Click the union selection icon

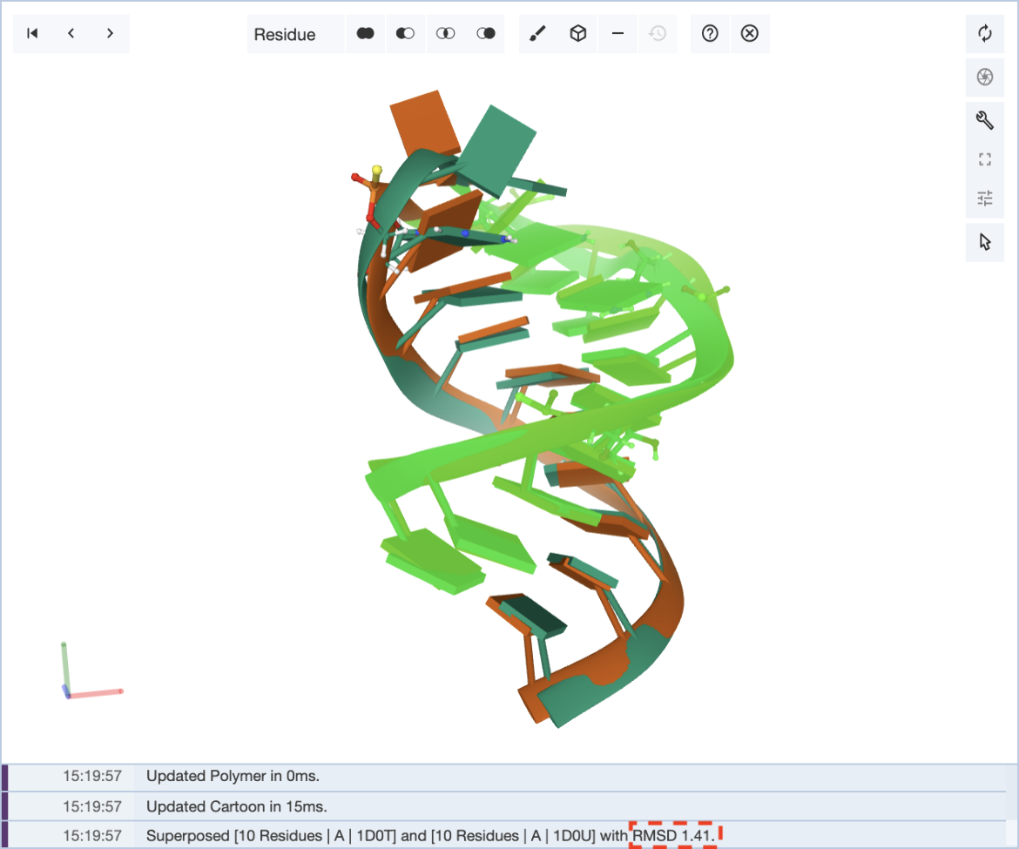coord(366,34)
